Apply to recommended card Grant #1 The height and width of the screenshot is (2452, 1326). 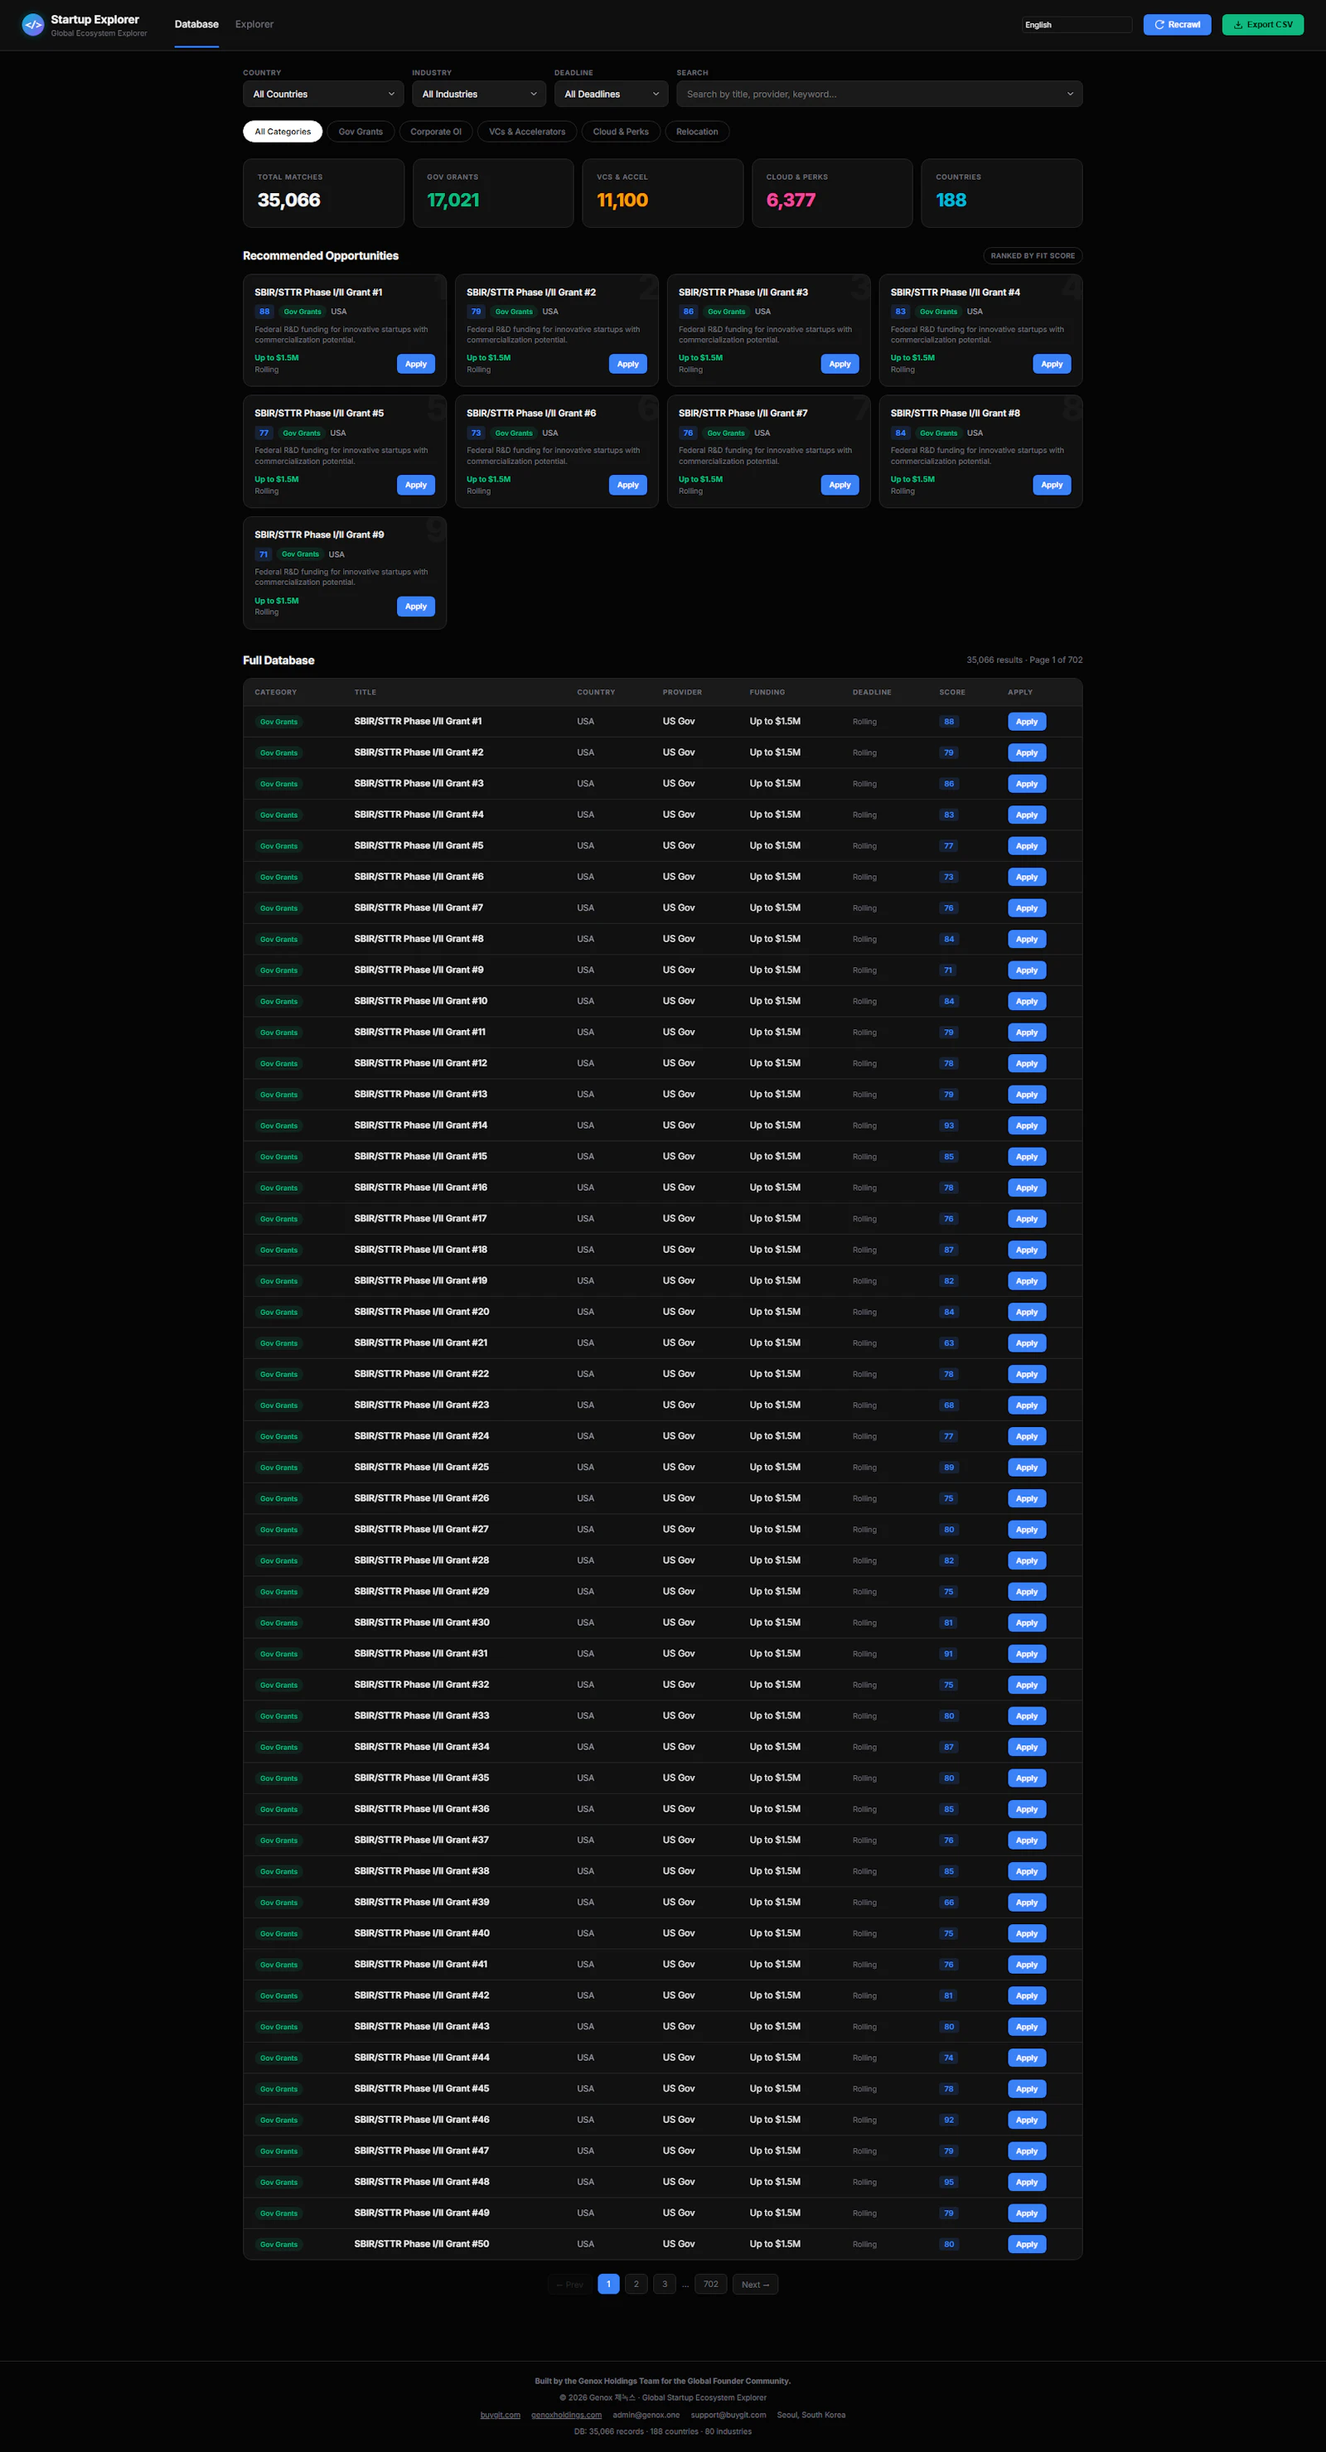click(x=416, y=364)
